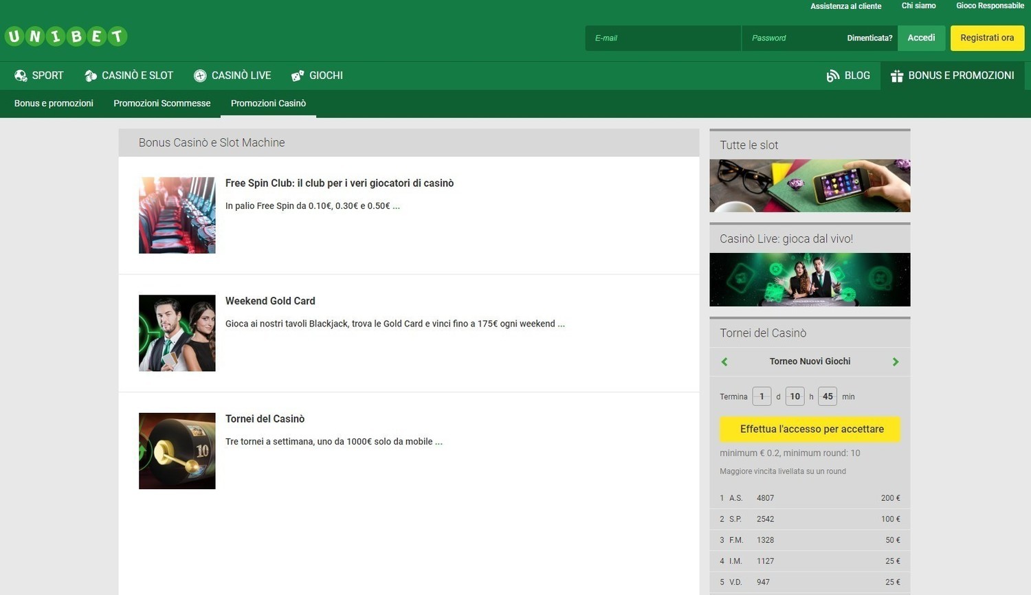Open the Gioco Responsabile link

(x=990, y=5)
